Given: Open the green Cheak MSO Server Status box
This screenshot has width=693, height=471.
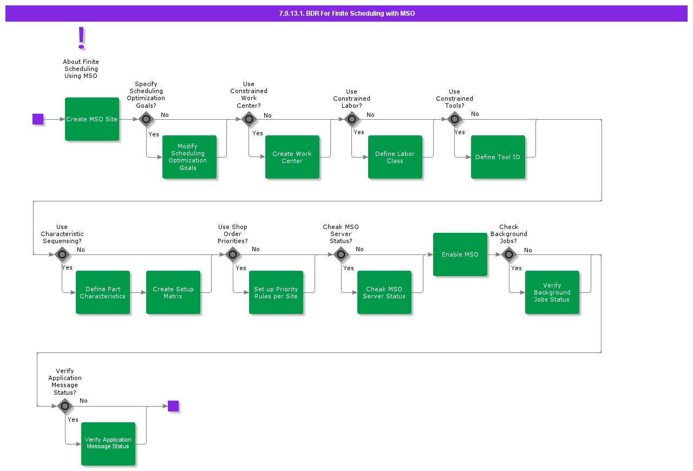Looking at the screenshot, I should click(384, 292).
